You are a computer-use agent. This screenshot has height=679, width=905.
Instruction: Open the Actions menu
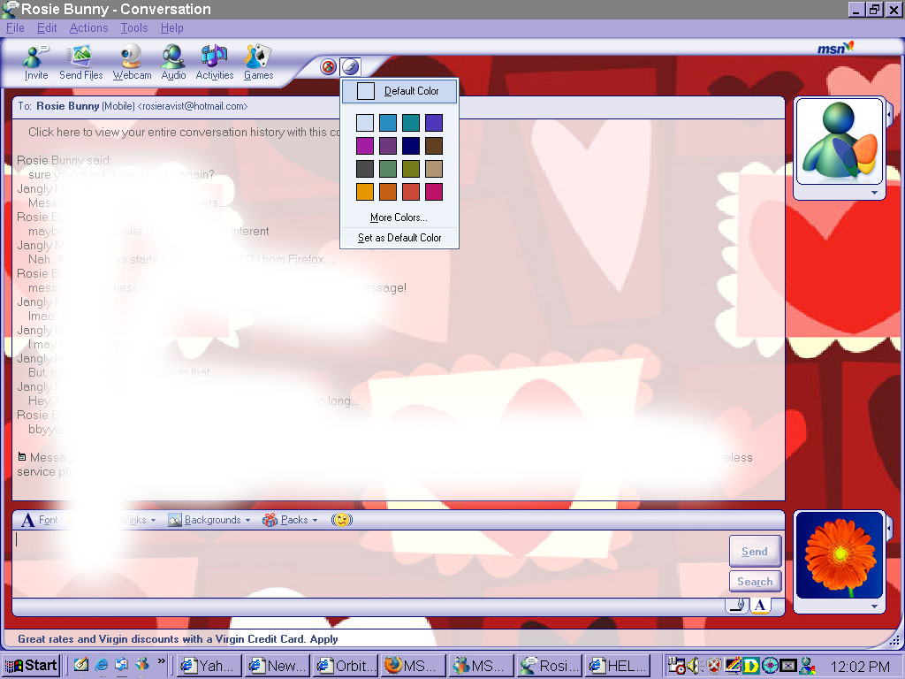point(88,28)
